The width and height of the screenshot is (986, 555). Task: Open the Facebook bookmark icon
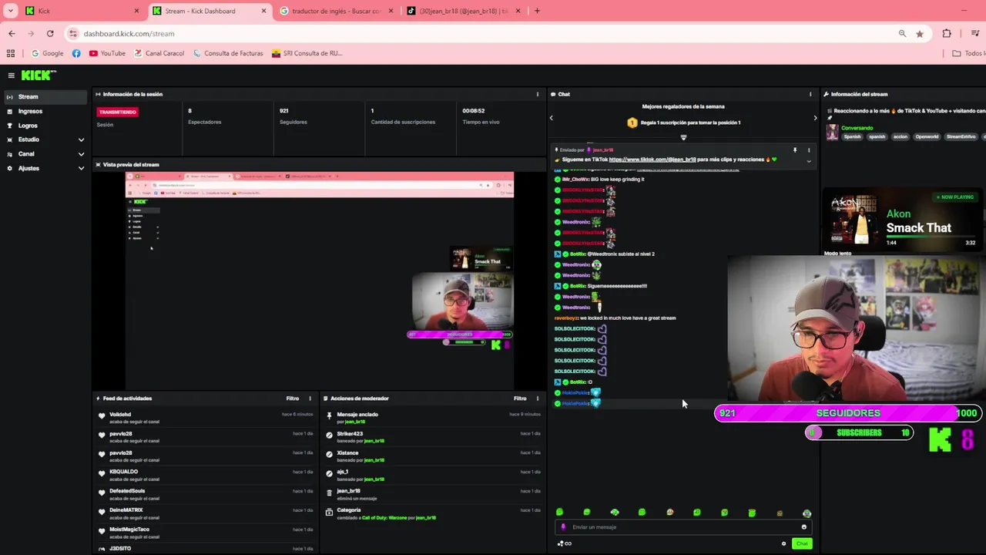coord(76,53)
